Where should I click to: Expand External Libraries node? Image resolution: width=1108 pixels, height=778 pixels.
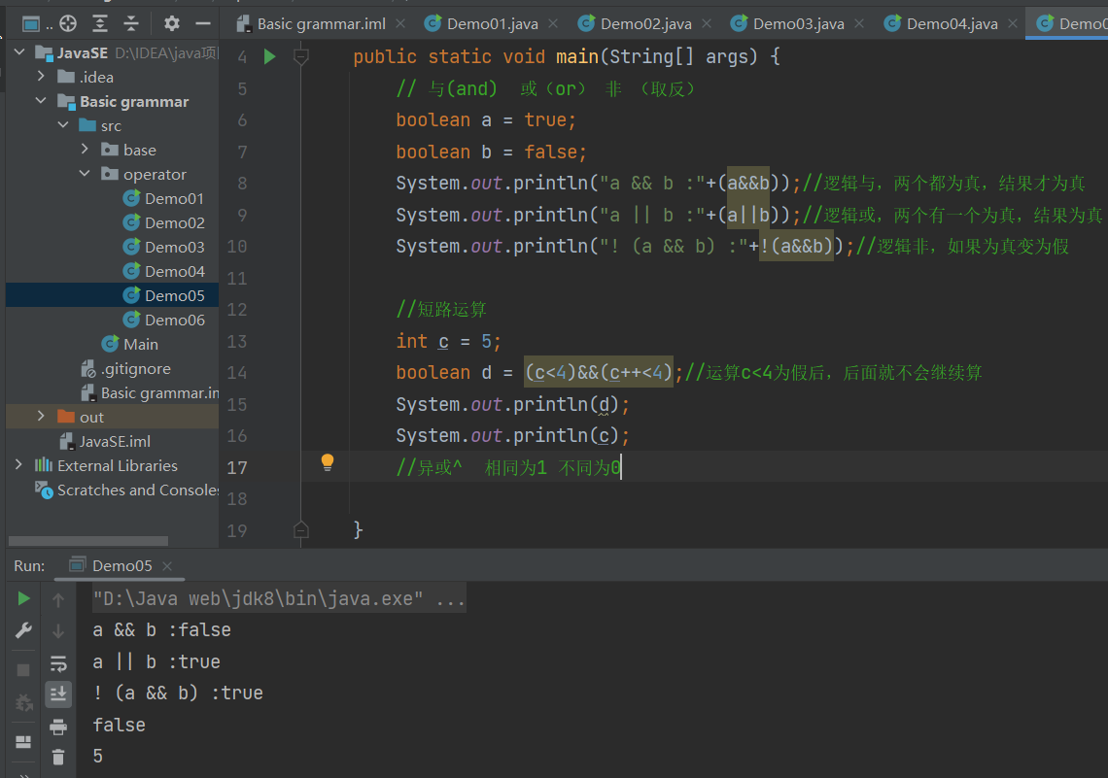[x=18, y=465]
